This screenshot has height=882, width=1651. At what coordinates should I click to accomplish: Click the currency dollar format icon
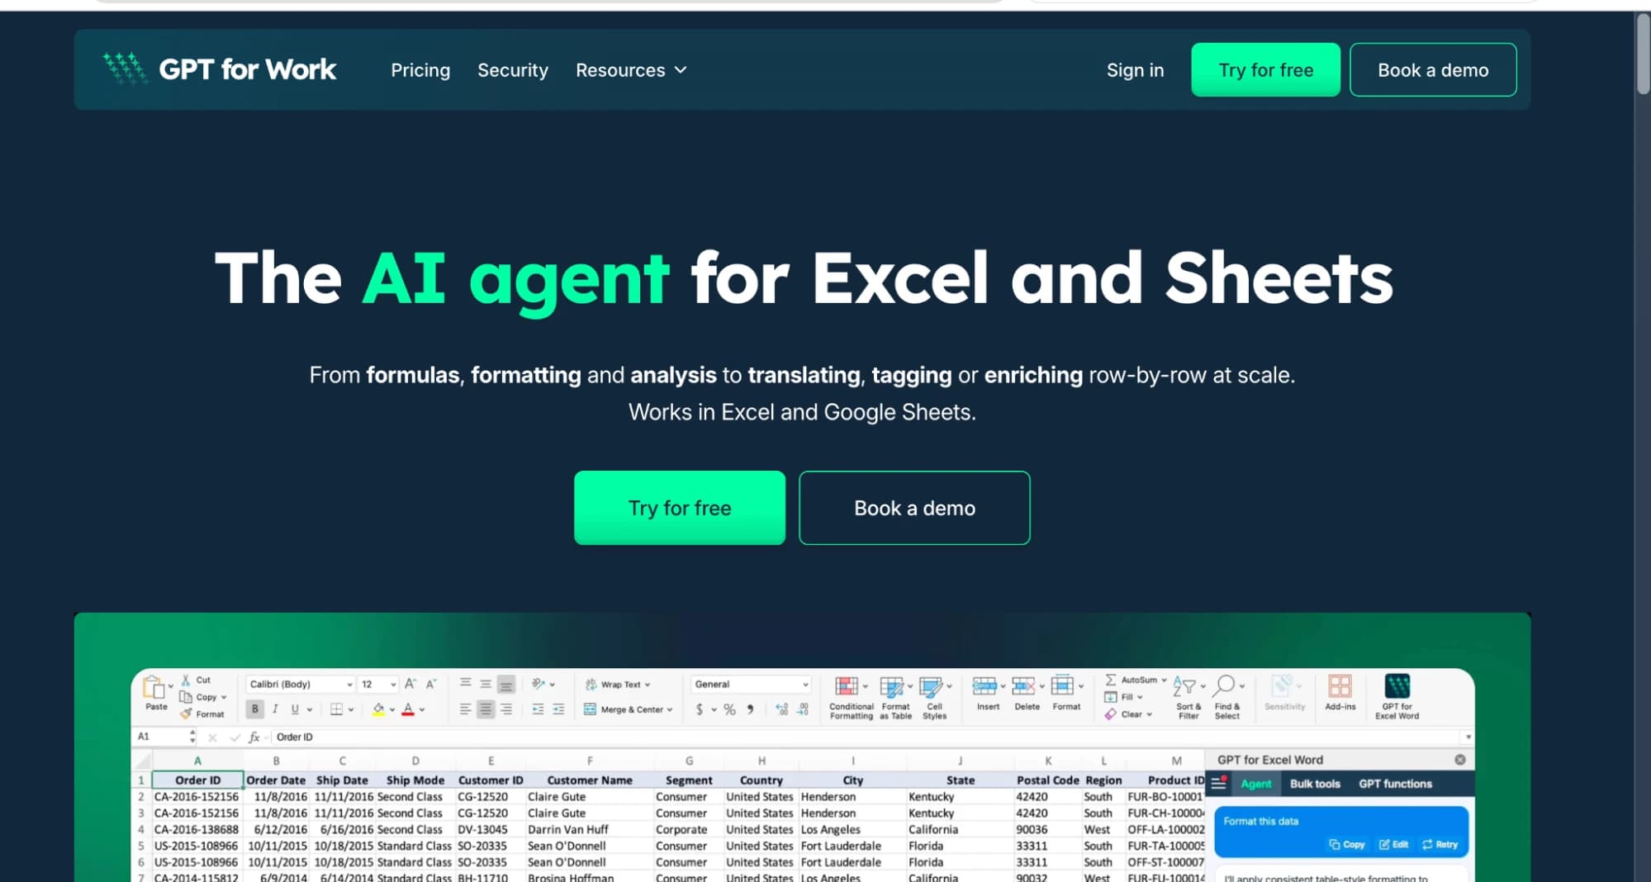[x=700, y=709]
